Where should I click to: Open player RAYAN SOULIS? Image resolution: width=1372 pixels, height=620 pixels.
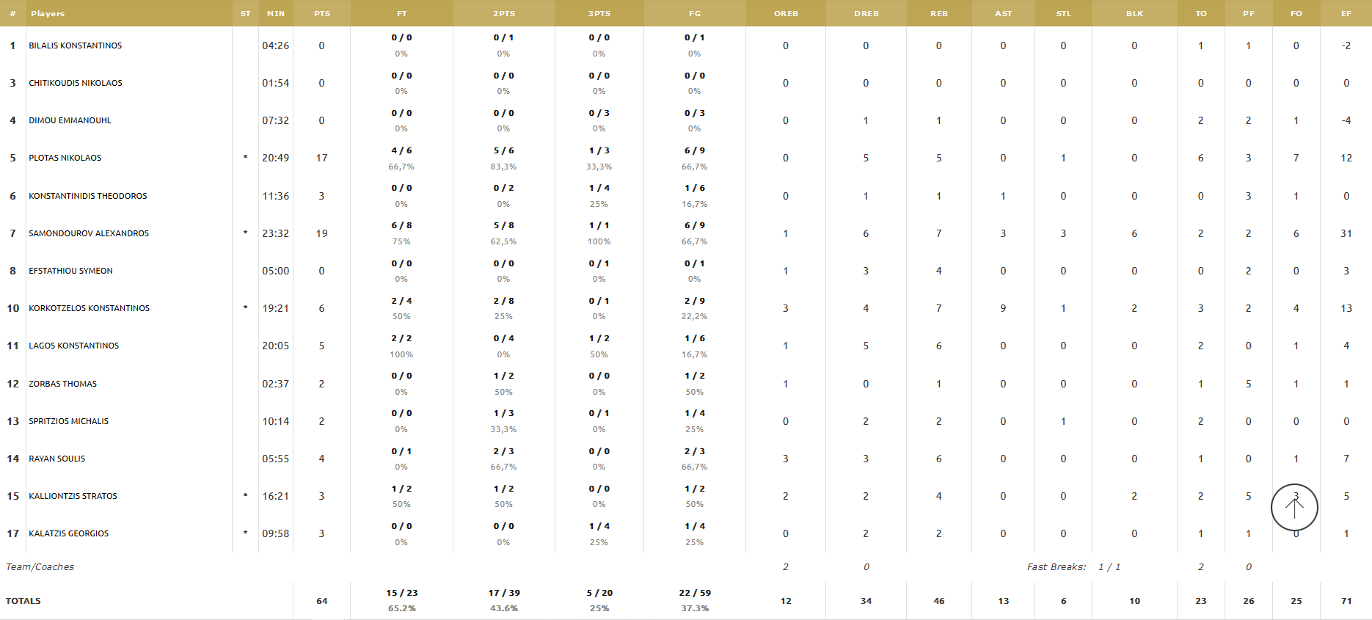(x=57, y=459)
